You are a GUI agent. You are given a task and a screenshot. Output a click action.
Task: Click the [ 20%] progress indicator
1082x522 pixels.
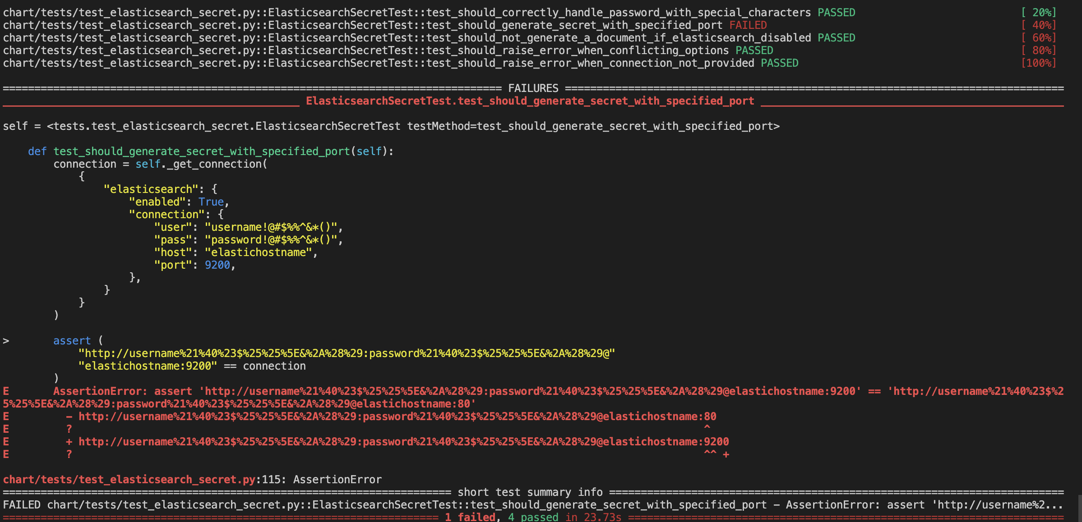1039,13
